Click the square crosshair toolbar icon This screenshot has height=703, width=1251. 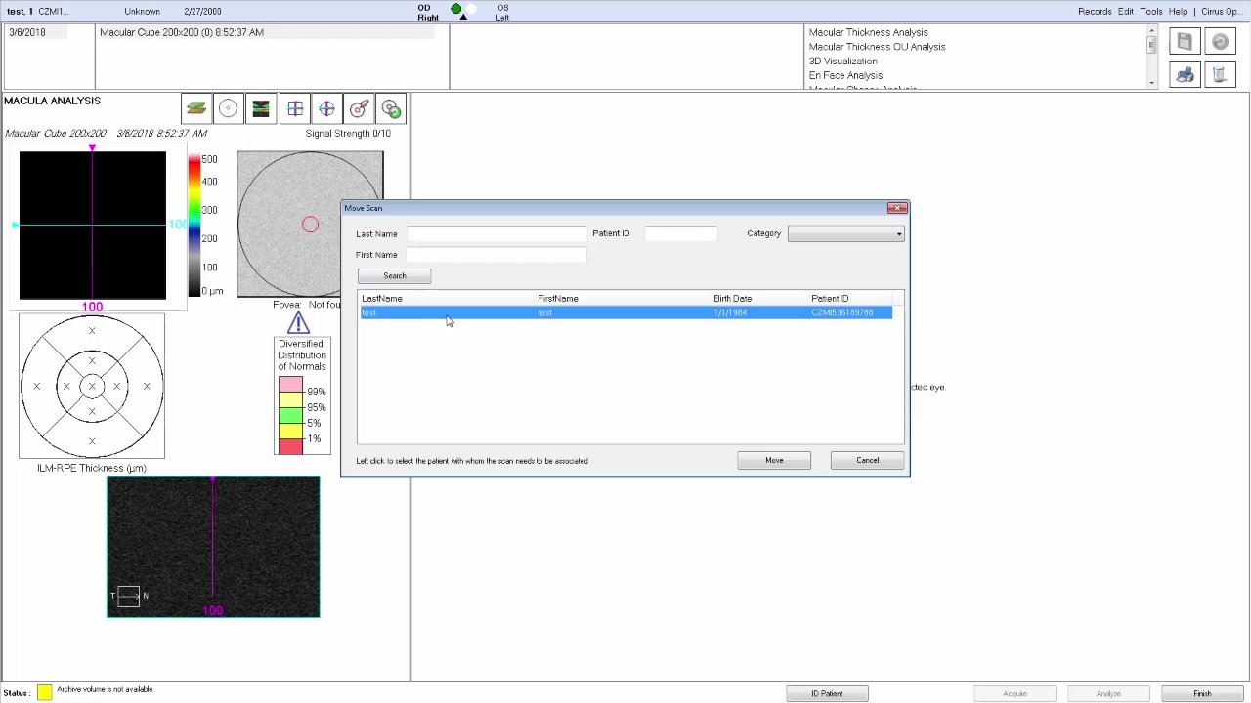(x=295, y=109)
